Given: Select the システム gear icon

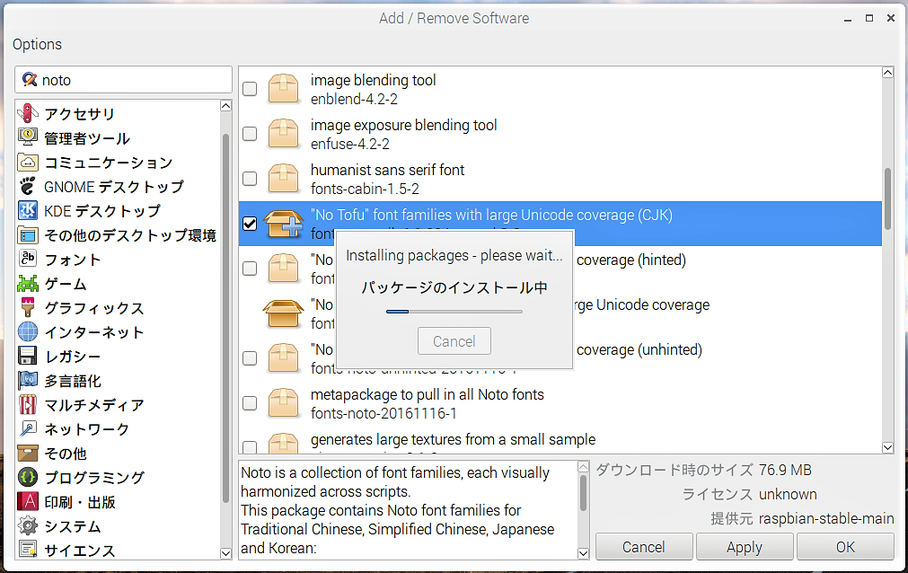Looking at the screenshot, I should click(28, 526).
